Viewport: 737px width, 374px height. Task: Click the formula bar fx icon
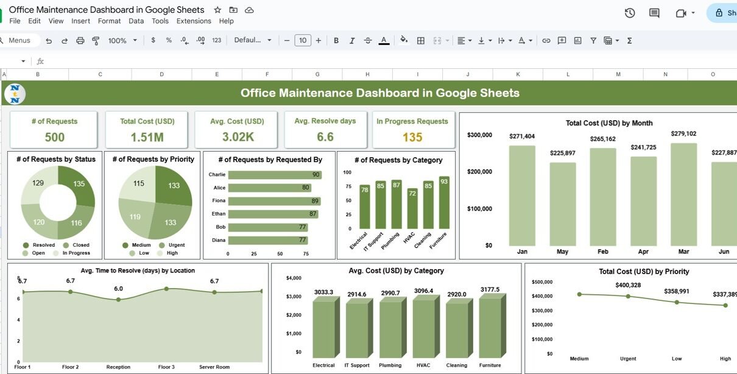click(x=40, y=62)
